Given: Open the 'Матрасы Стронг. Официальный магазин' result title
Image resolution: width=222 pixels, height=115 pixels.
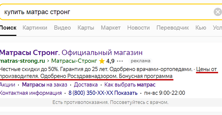Looking at the screenshot, I should pyautogui.click(x=71, y=53).
